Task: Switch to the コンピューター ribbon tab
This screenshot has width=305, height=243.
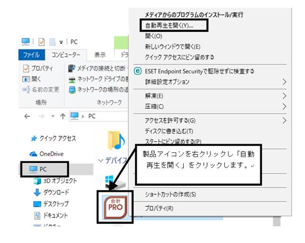Action: pos(66,55)
